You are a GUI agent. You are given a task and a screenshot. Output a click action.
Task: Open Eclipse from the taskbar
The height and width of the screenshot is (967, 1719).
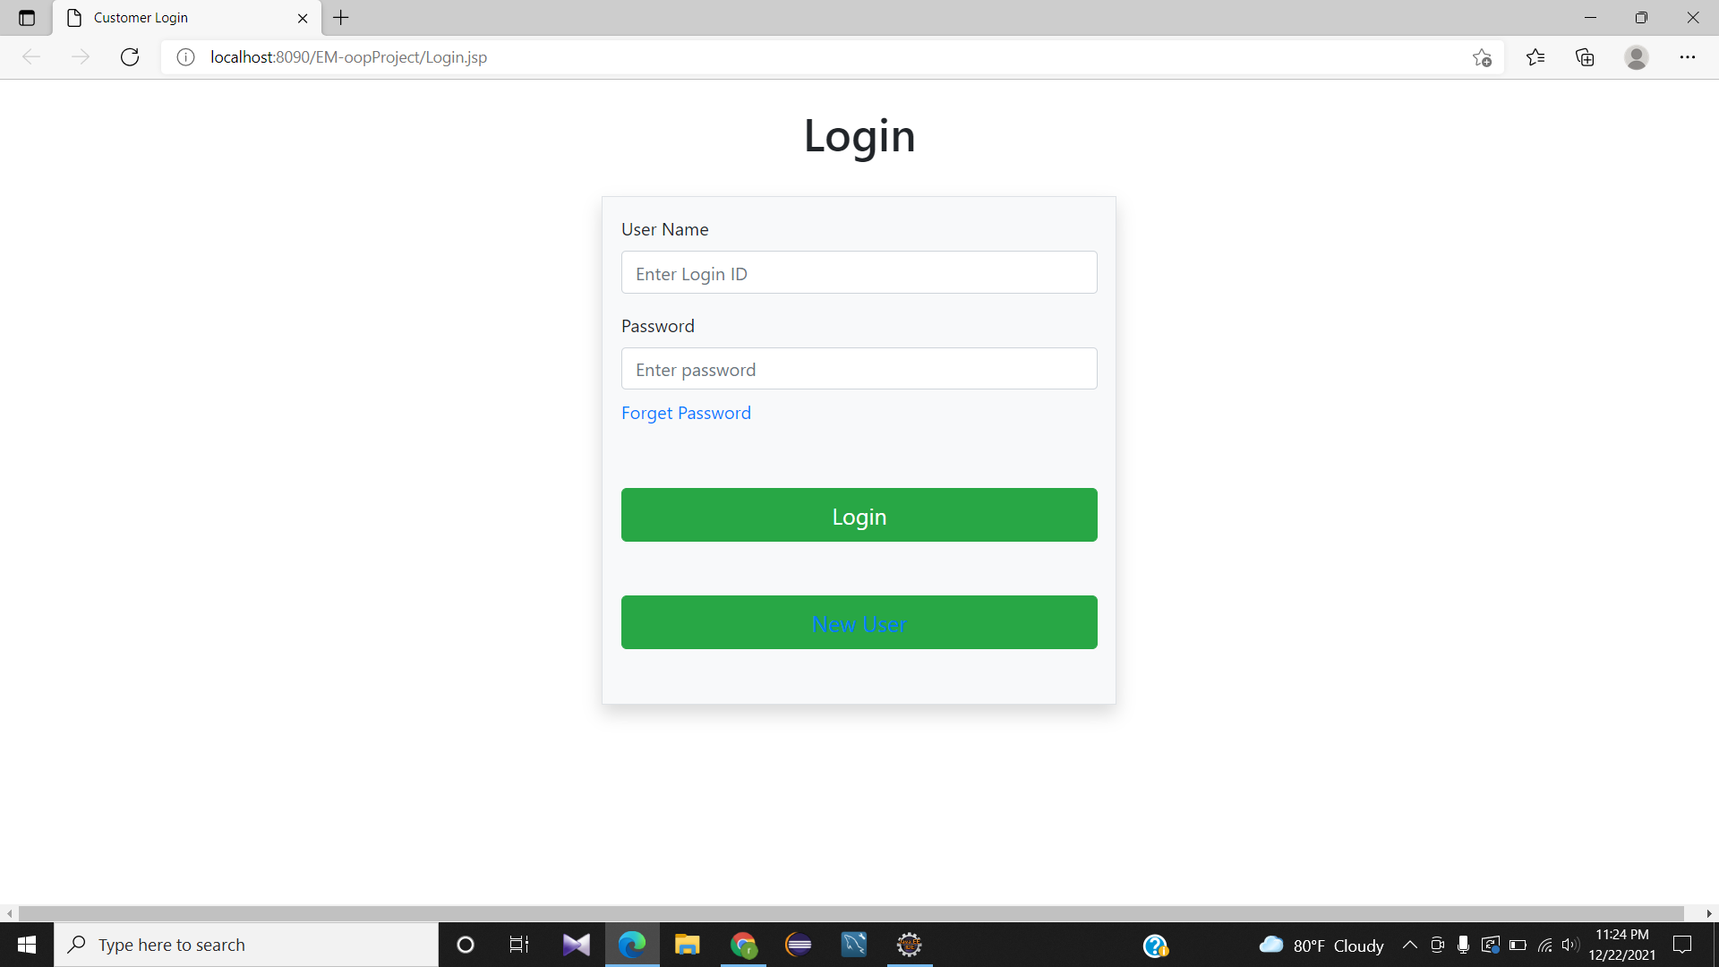coord(799,944)
